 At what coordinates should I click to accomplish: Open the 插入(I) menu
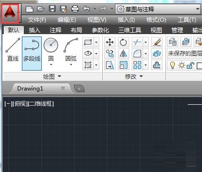126,20
